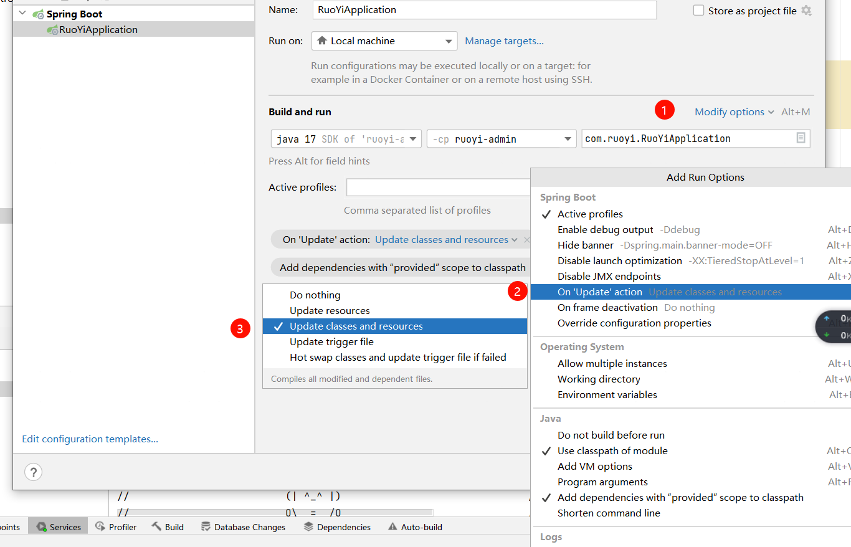Open the -cp ruoyi-admin module dropdown
This screenshot has width=851, height=547.
pyautogui.click(x=502, y=139)
